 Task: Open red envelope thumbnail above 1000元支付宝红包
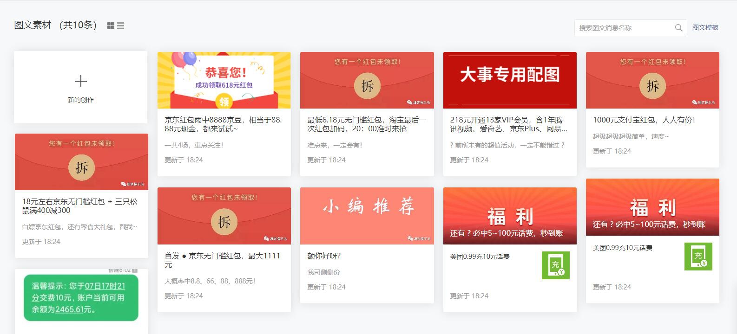[x=652, y=80]
